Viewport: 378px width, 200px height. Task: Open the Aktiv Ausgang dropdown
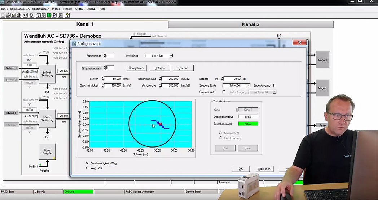coord(262,92)
